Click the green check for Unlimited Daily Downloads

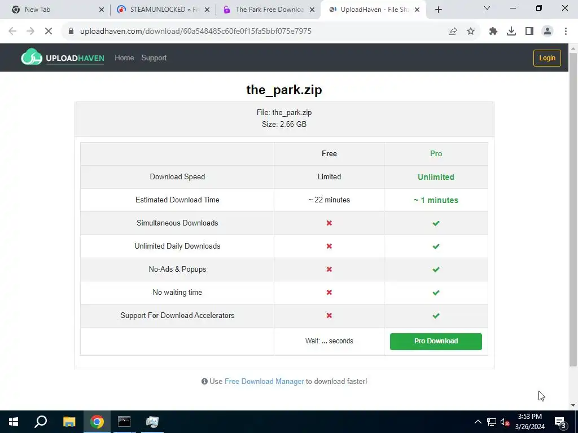point(436,246)
